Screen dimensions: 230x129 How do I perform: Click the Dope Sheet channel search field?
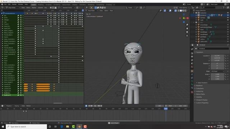coord(13,10)
